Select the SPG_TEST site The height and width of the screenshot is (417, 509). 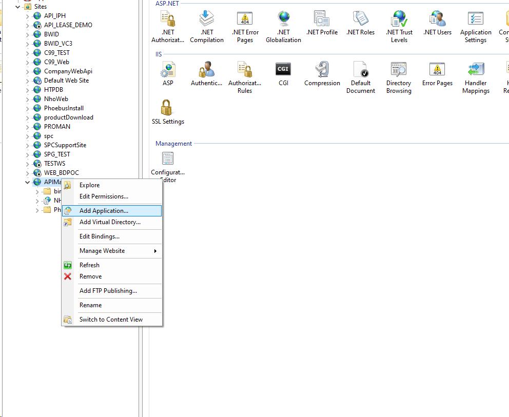[x=57, y=154]
